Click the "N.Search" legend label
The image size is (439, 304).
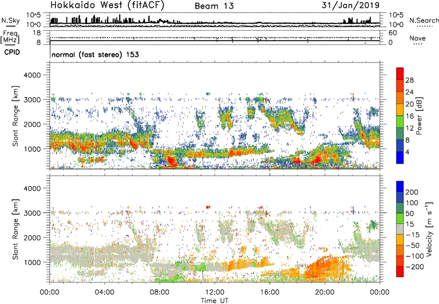coord(424,20)
